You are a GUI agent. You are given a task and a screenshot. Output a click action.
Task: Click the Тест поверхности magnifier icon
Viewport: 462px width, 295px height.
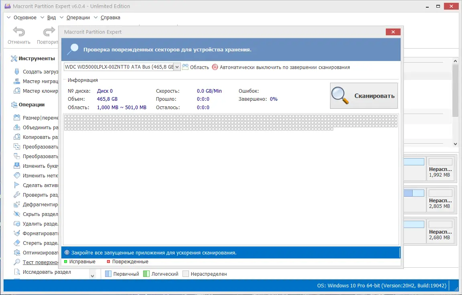pos(17,262)
